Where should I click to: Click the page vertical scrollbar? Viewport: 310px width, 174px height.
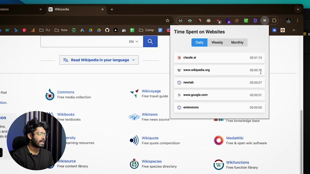point(301,141)
